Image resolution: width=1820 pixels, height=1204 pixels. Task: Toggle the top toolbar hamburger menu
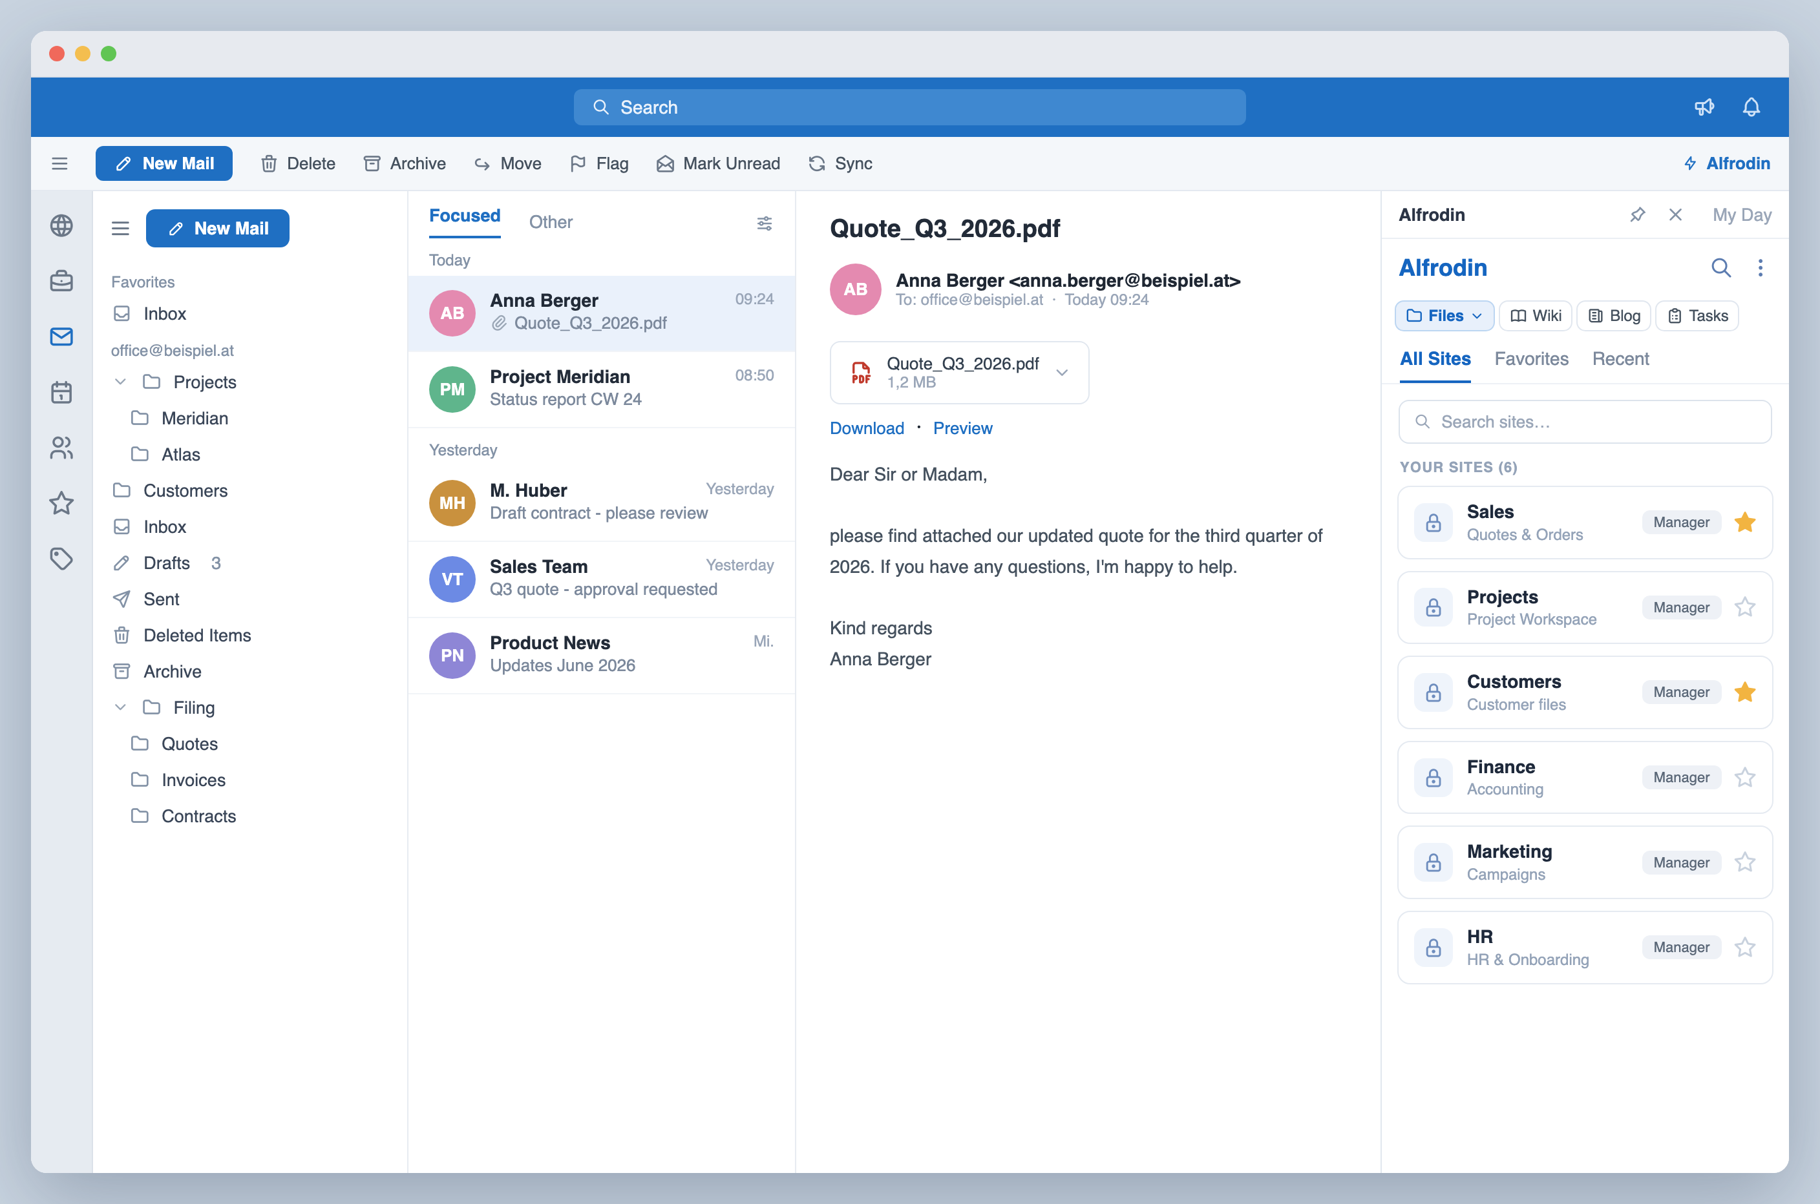tap(59, 163)
